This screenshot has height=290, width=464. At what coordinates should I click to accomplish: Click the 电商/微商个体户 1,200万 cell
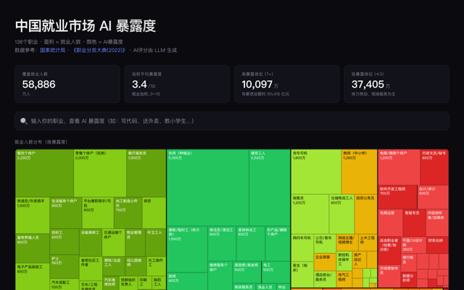399,167
